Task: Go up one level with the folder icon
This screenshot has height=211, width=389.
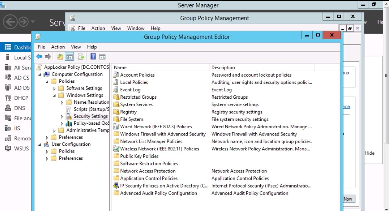Action: click(60, 57)
